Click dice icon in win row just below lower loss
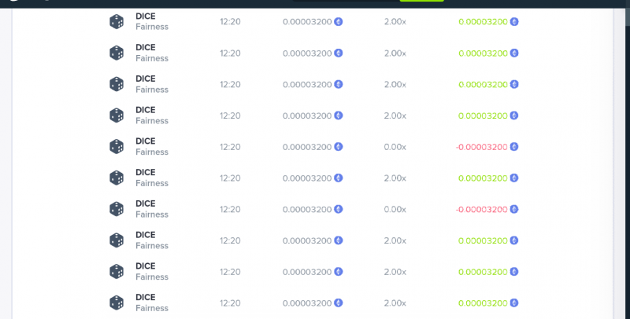Image resolution: width=630 pixels, height=319 pixels. point(117,240)
